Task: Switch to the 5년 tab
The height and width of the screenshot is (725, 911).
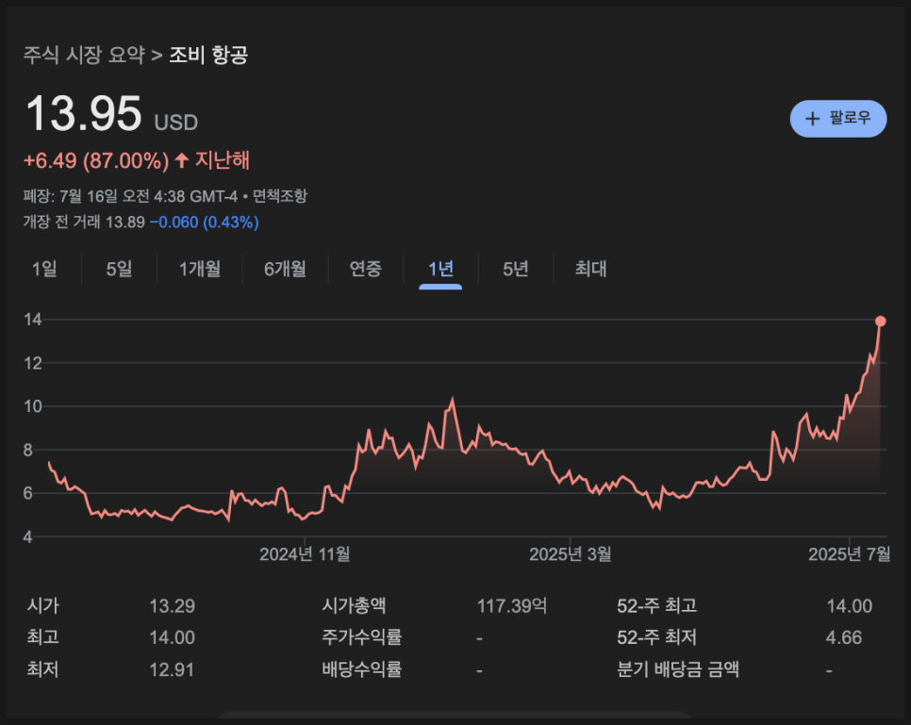Action: click(x=515, y=269)
